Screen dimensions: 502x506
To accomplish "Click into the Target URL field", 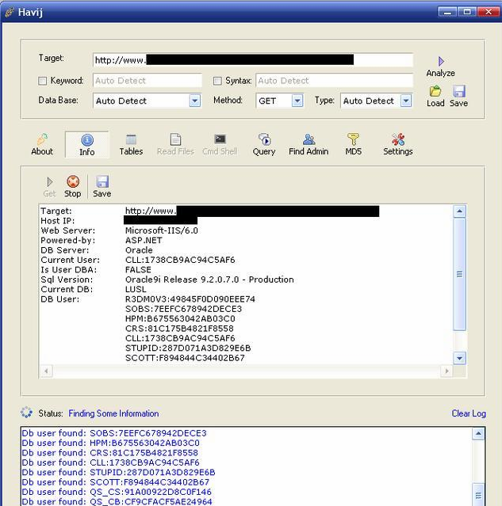I will tap(253, 60).
